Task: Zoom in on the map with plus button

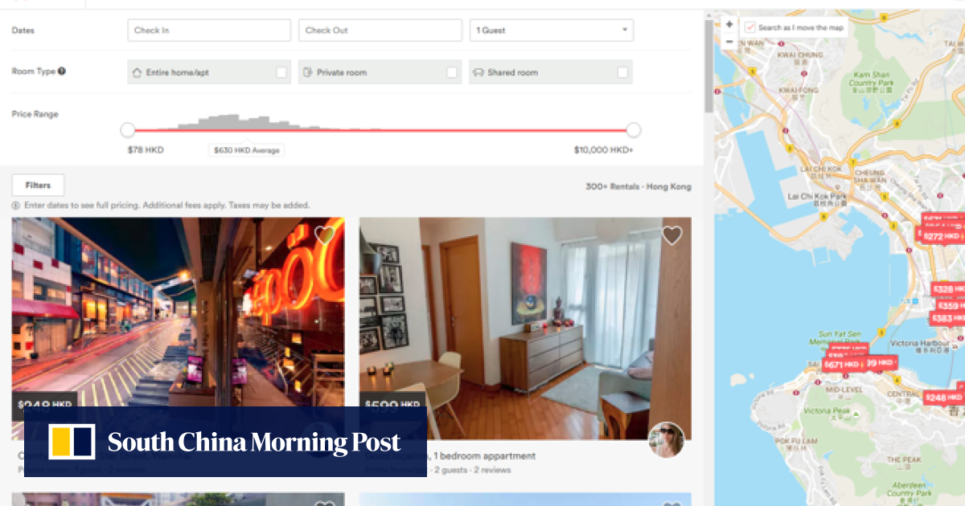Action: pos(729,25)
